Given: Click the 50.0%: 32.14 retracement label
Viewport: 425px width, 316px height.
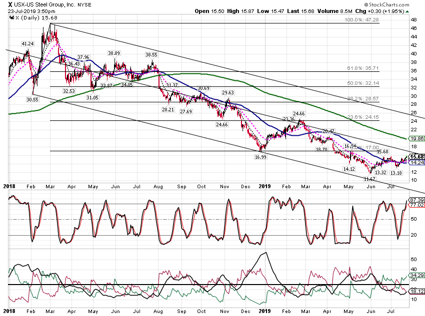Looking at the screenshot, I should coord(363,83).
